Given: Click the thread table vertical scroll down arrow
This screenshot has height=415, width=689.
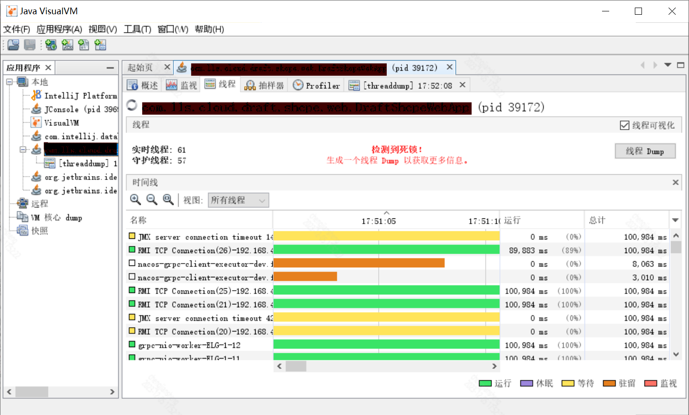Looking at the screenshot, I should coord(676,354).
